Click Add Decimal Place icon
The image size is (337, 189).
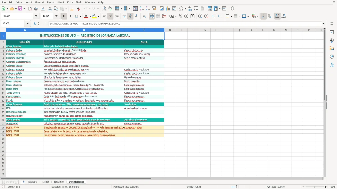point(200,16)
